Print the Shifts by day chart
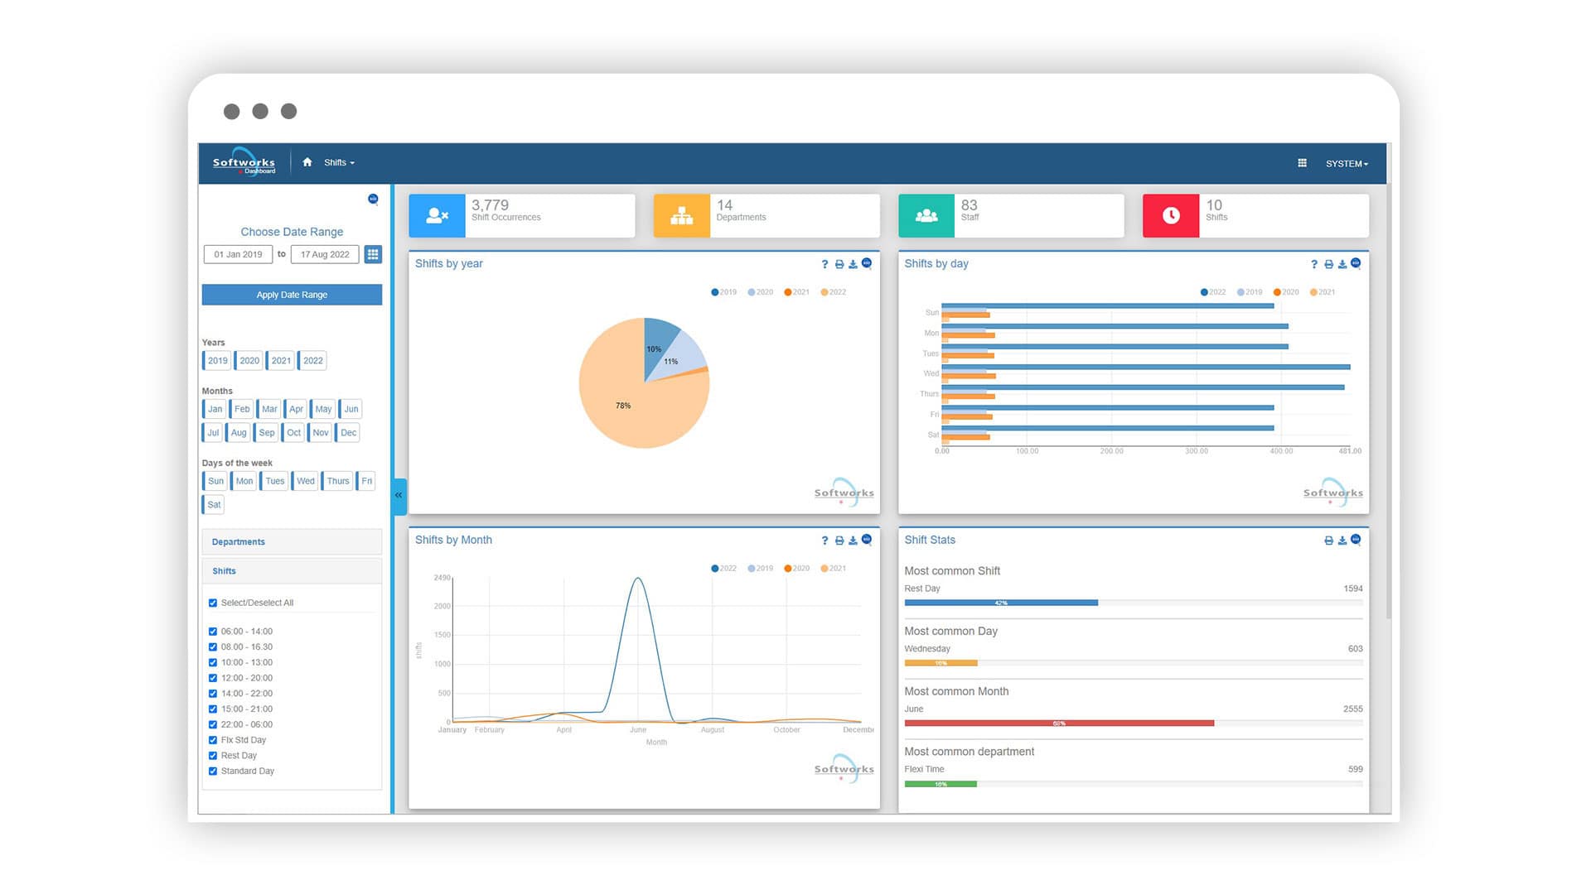1591x894 pixels. [1328, 264]
